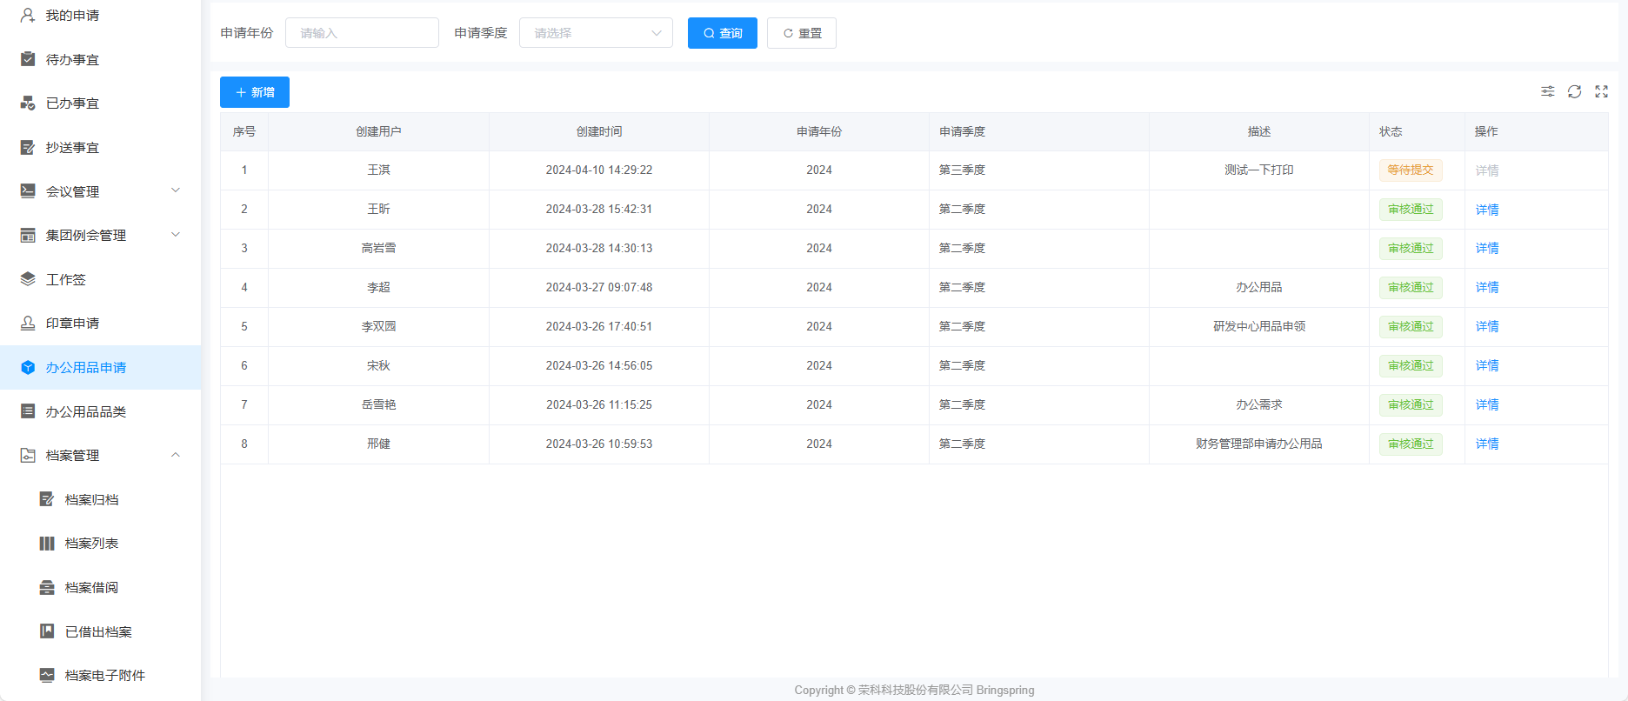The height and width of the screenshot is (701, 1628).
Task: Click the 新增 add button
Action: point(254,92)
